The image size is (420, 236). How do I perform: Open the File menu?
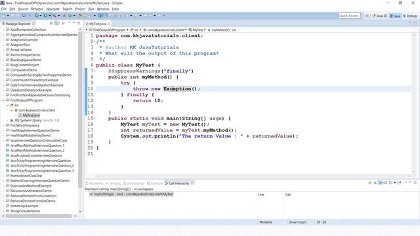click(x=4, y=9)
